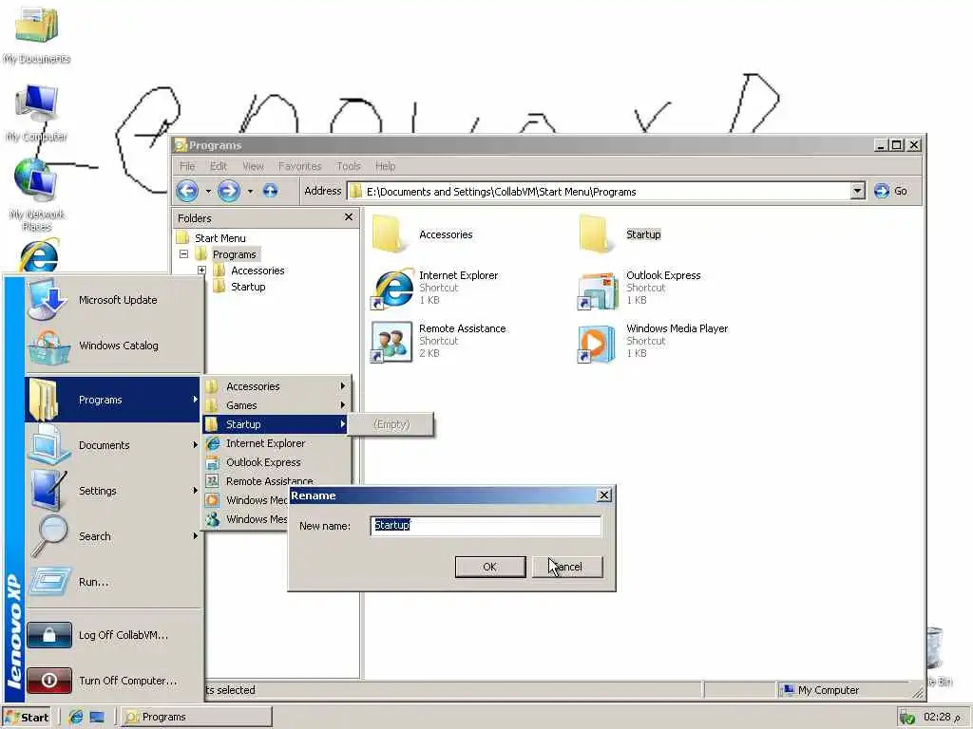Launch Internet Explorer from Programs submenu
The image size is (973, 729).
pos(277,443)
